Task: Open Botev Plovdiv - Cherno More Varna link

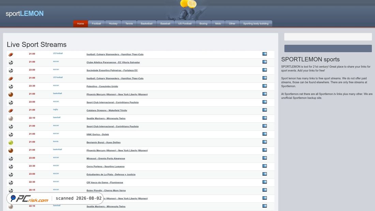Action: click(106, 191)
